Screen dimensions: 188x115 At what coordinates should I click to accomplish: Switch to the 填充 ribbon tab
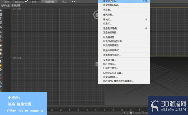pos(64,2)
